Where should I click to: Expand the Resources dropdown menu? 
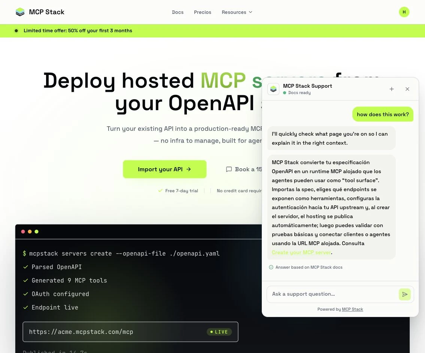click(237, 12)
